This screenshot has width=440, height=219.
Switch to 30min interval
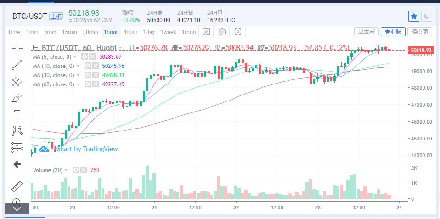[90, 32]
